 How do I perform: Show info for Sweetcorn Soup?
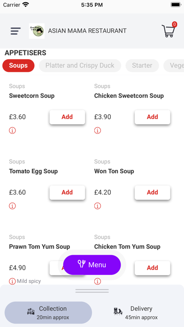point(12,131)
